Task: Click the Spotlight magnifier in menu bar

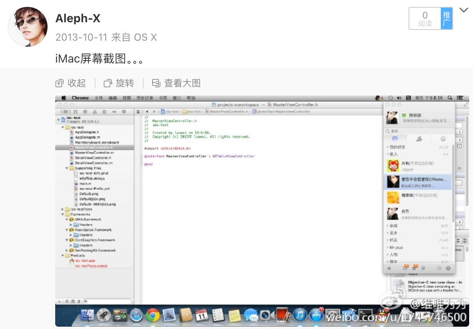Action: (x=450, y=98)
